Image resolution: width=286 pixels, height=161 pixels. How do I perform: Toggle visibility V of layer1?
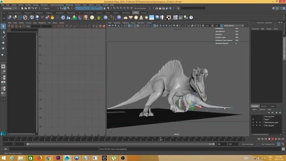tap(253, 119)
